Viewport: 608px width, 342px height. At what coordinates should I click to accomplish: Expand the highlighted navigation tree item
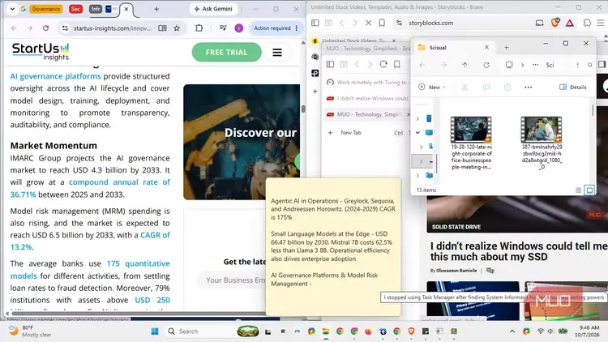[x=421, y=161]
